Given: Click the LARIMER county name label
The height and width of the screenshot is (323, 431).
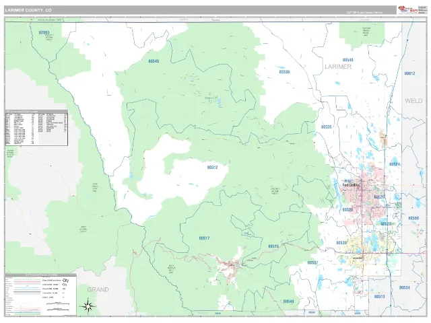Looking at the screenshot, I should (x=338, y=67).
